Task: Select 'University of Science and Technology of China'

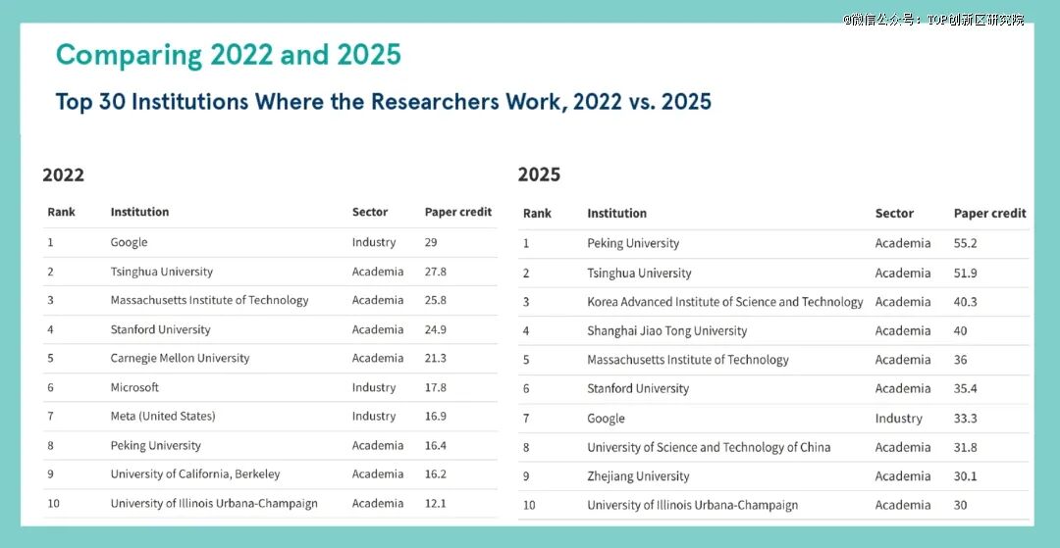Action: pyautogui.click(x=709, y=447)
